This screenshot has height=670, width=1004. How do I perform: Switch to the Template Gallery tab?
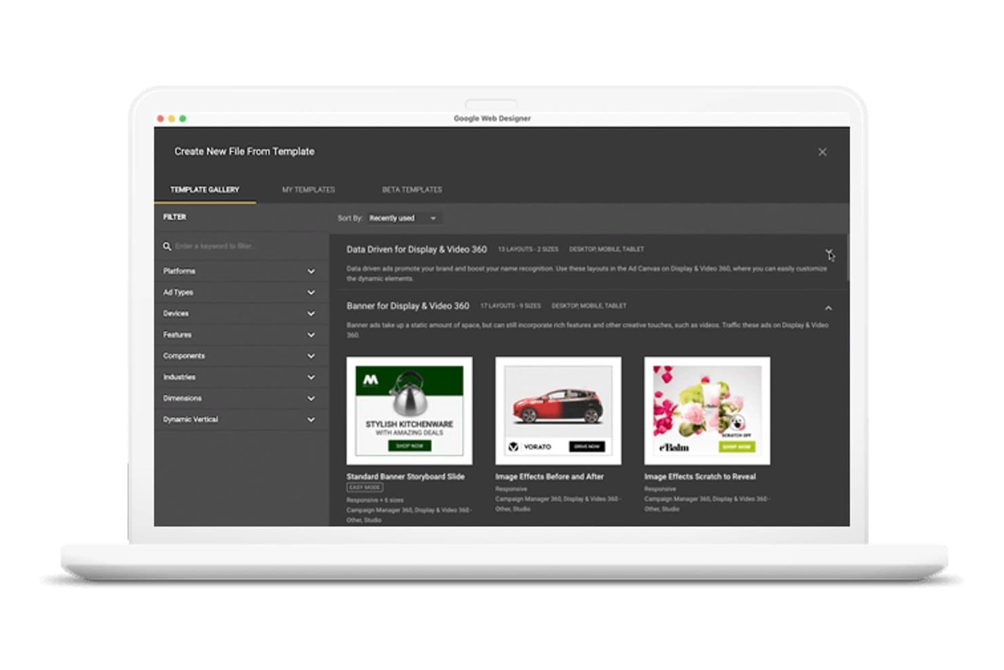click(x=205, y=189)
